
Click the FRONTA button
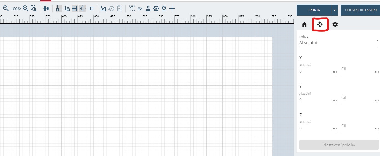(x=314, y=10)
